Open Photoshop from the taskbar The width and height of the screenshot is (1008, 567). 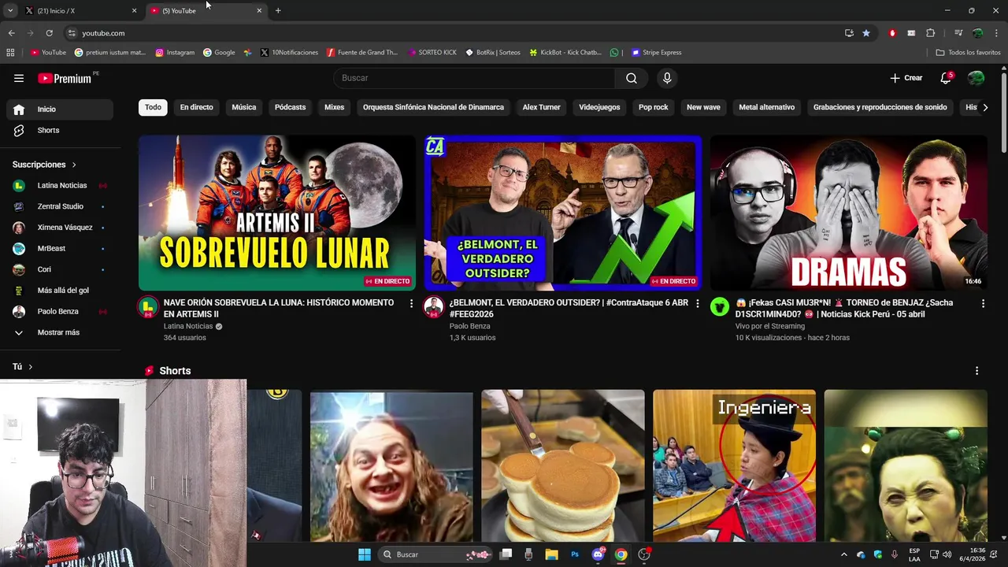click(575, 554)
